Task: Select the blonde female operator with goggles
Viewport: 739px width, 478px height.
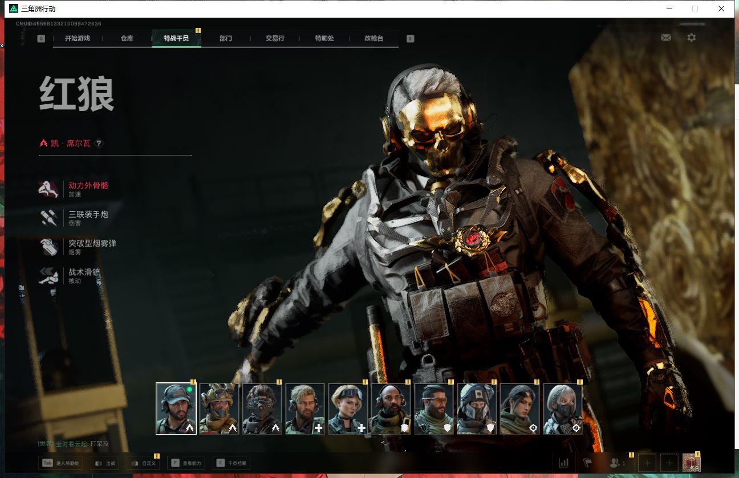Action: [x=348, y=408]
